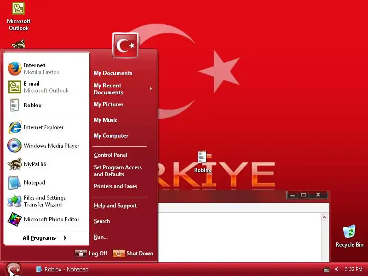This screenshot has height=276, width=368.
Task: Click the Start orb button
Action: 14,270
